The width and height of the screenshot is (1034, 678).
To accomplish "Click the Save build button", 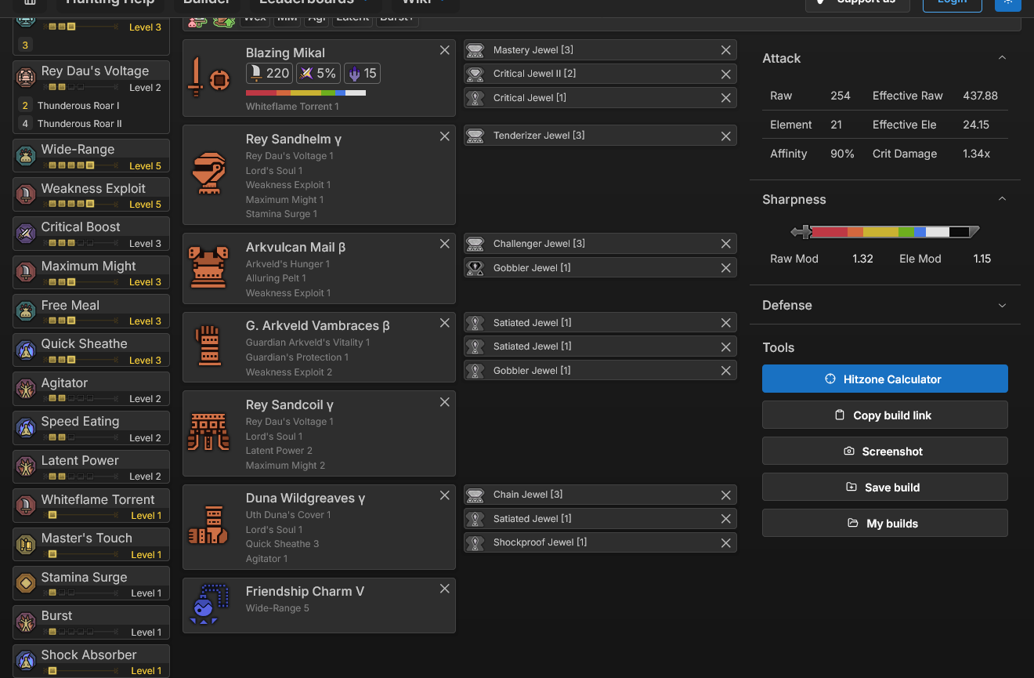I will (x=885, y=487).
